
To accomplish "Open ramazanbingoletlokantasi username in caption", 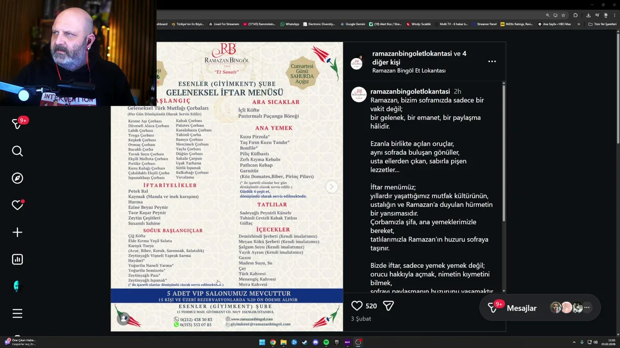I will [410, 91].
